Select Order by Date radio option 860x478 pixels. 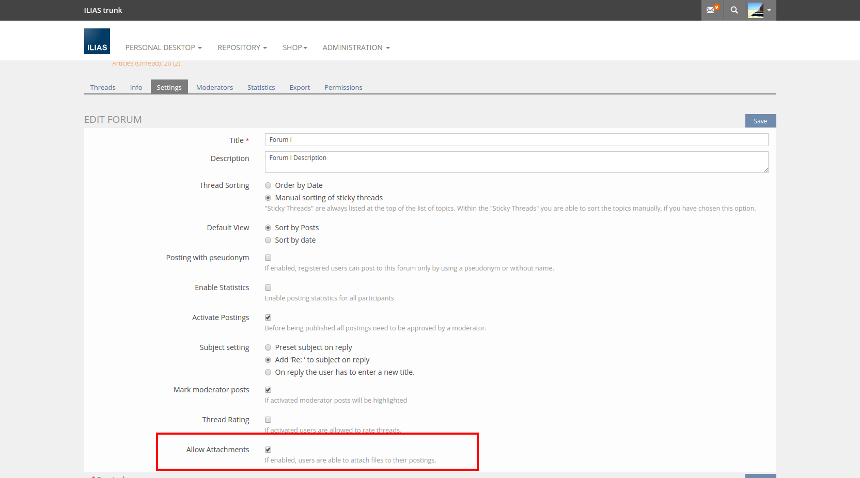pyautogui.click(x=268, y=185)
